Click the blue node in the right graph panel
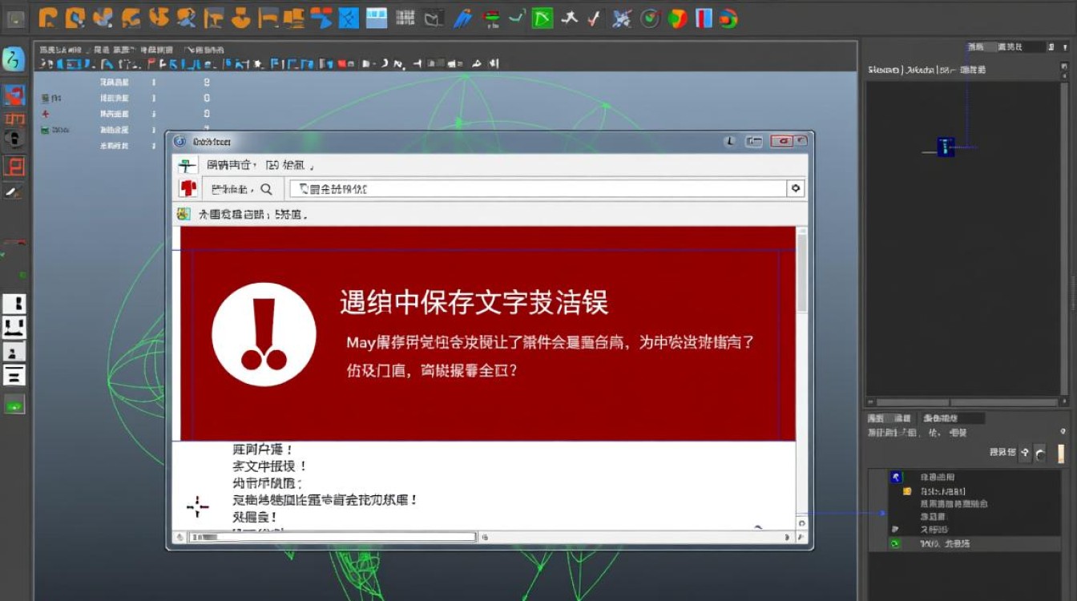1077x601 pixels. point(946,147)
